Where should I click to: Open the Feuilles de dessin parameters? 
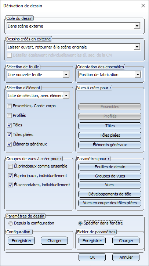pyautogui.click(x=110, y=167)
